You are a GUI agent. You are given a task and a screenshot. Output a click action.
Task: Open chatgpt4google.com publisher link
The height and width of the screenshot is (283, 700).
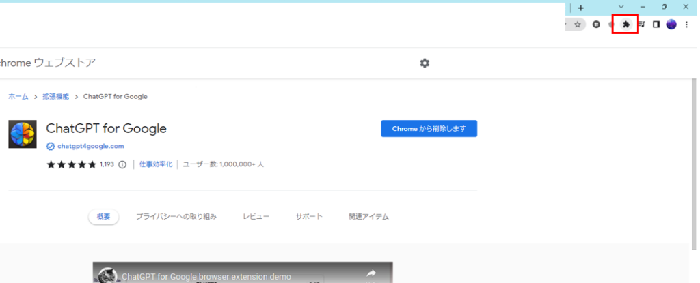pos(91,146)
